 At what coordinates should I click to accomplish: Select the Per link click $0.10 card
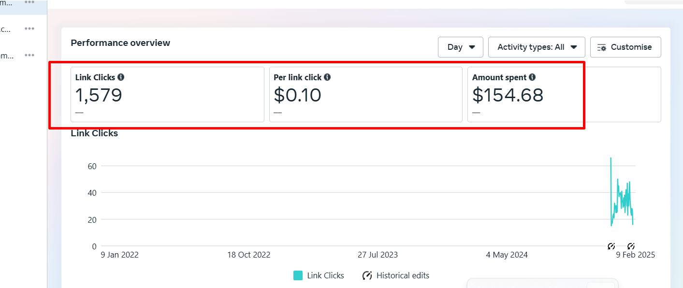click(x=365, y=94)
